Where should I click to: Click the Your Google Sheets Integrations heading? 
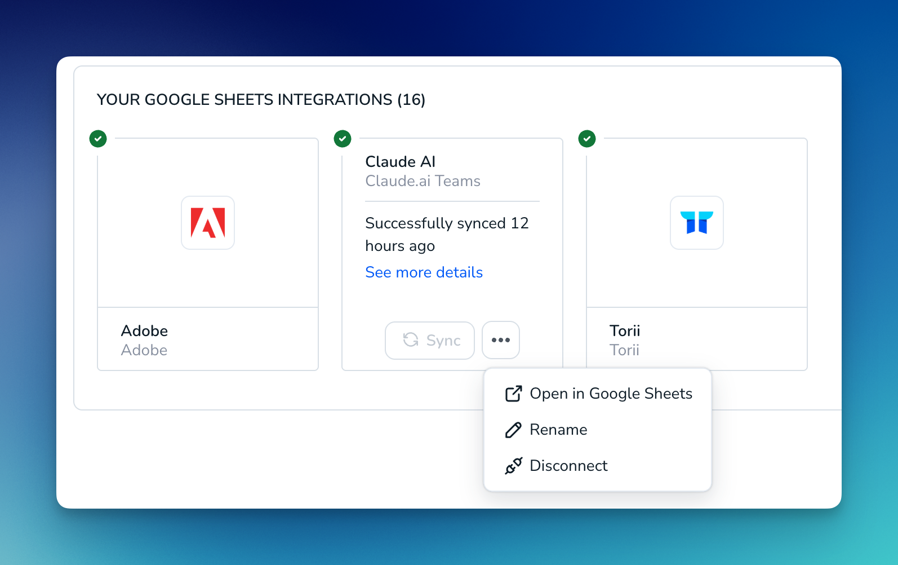[x=261, y=100]
